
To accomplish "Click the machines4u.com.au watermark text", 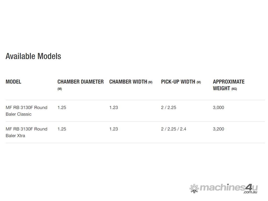I will coord(228,188).
